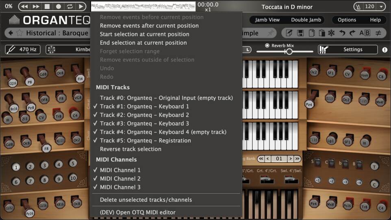Viewport: 391px width, 220px height.
Task: Click the metronome icon
Action: (x=358, y=7)
